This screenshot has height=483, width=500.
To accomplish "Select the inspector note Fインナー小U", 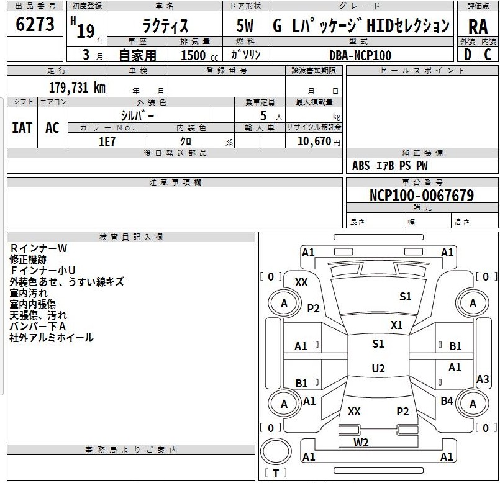I will pos(42,270).
